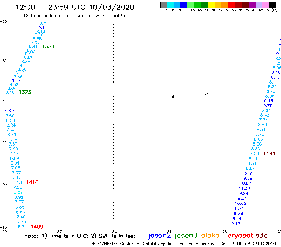
Task: Click the dark red time label '1441'
Action: [269, 154]
